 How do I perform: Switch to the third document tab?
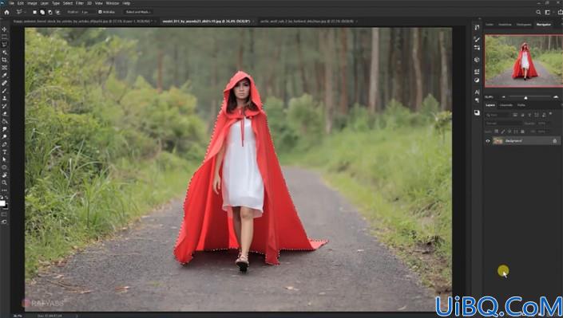307,22
